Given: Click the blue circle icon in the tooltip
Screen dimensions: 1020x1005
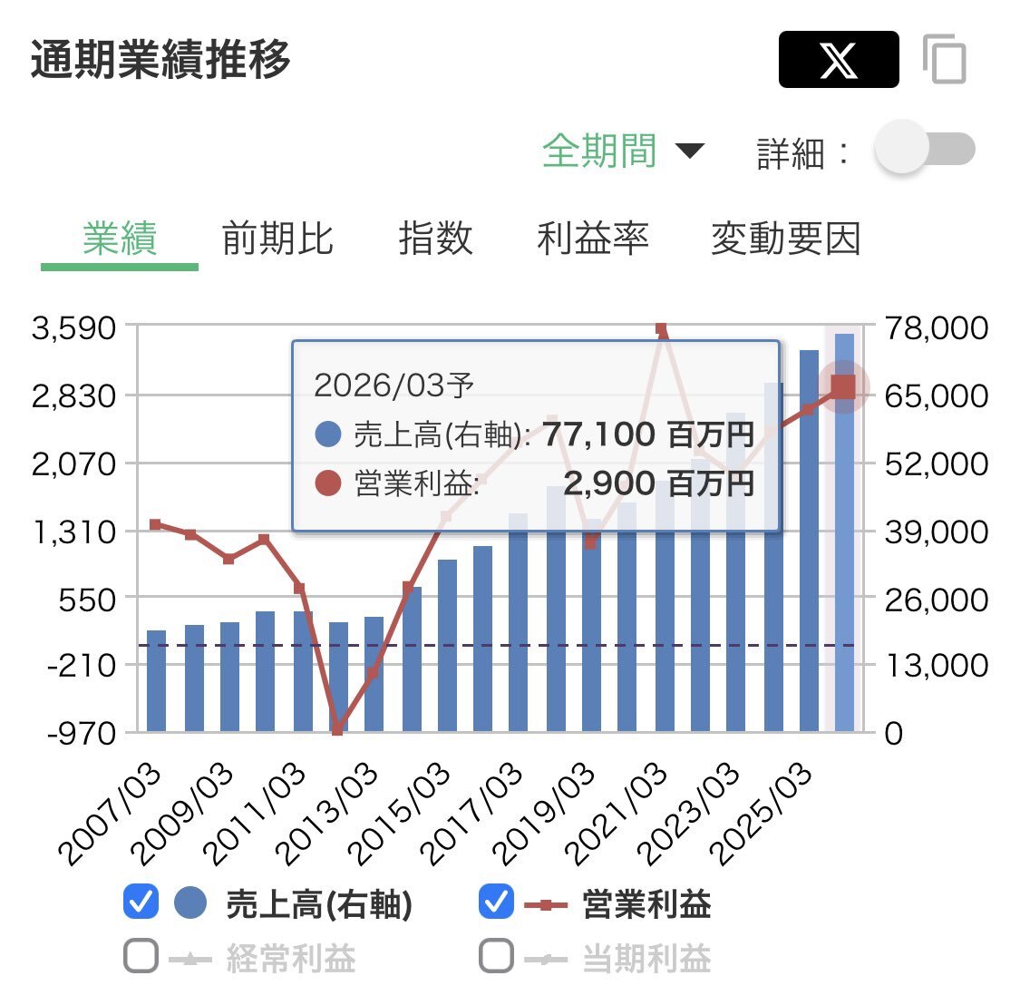Looking at the screenshot, I should coord(326,434).
